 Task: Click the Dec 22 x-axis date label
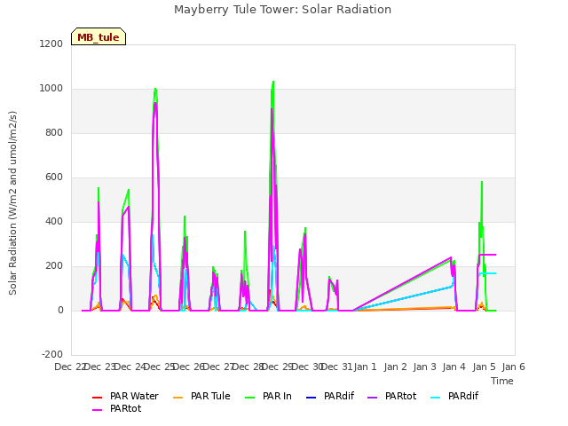(x=70, y=367)
